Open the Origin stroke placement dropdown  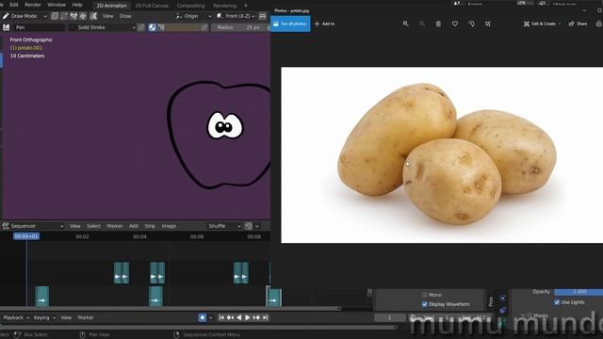tap(193, 16)
